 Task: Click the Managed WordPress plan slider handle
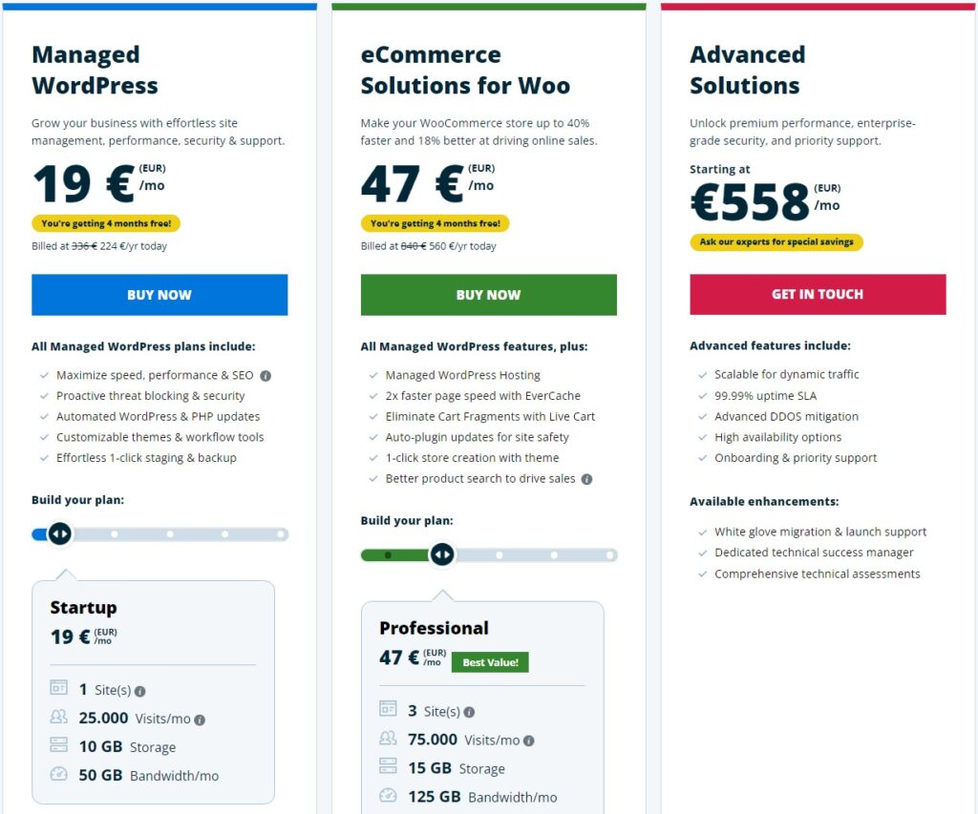click(60, 534)
